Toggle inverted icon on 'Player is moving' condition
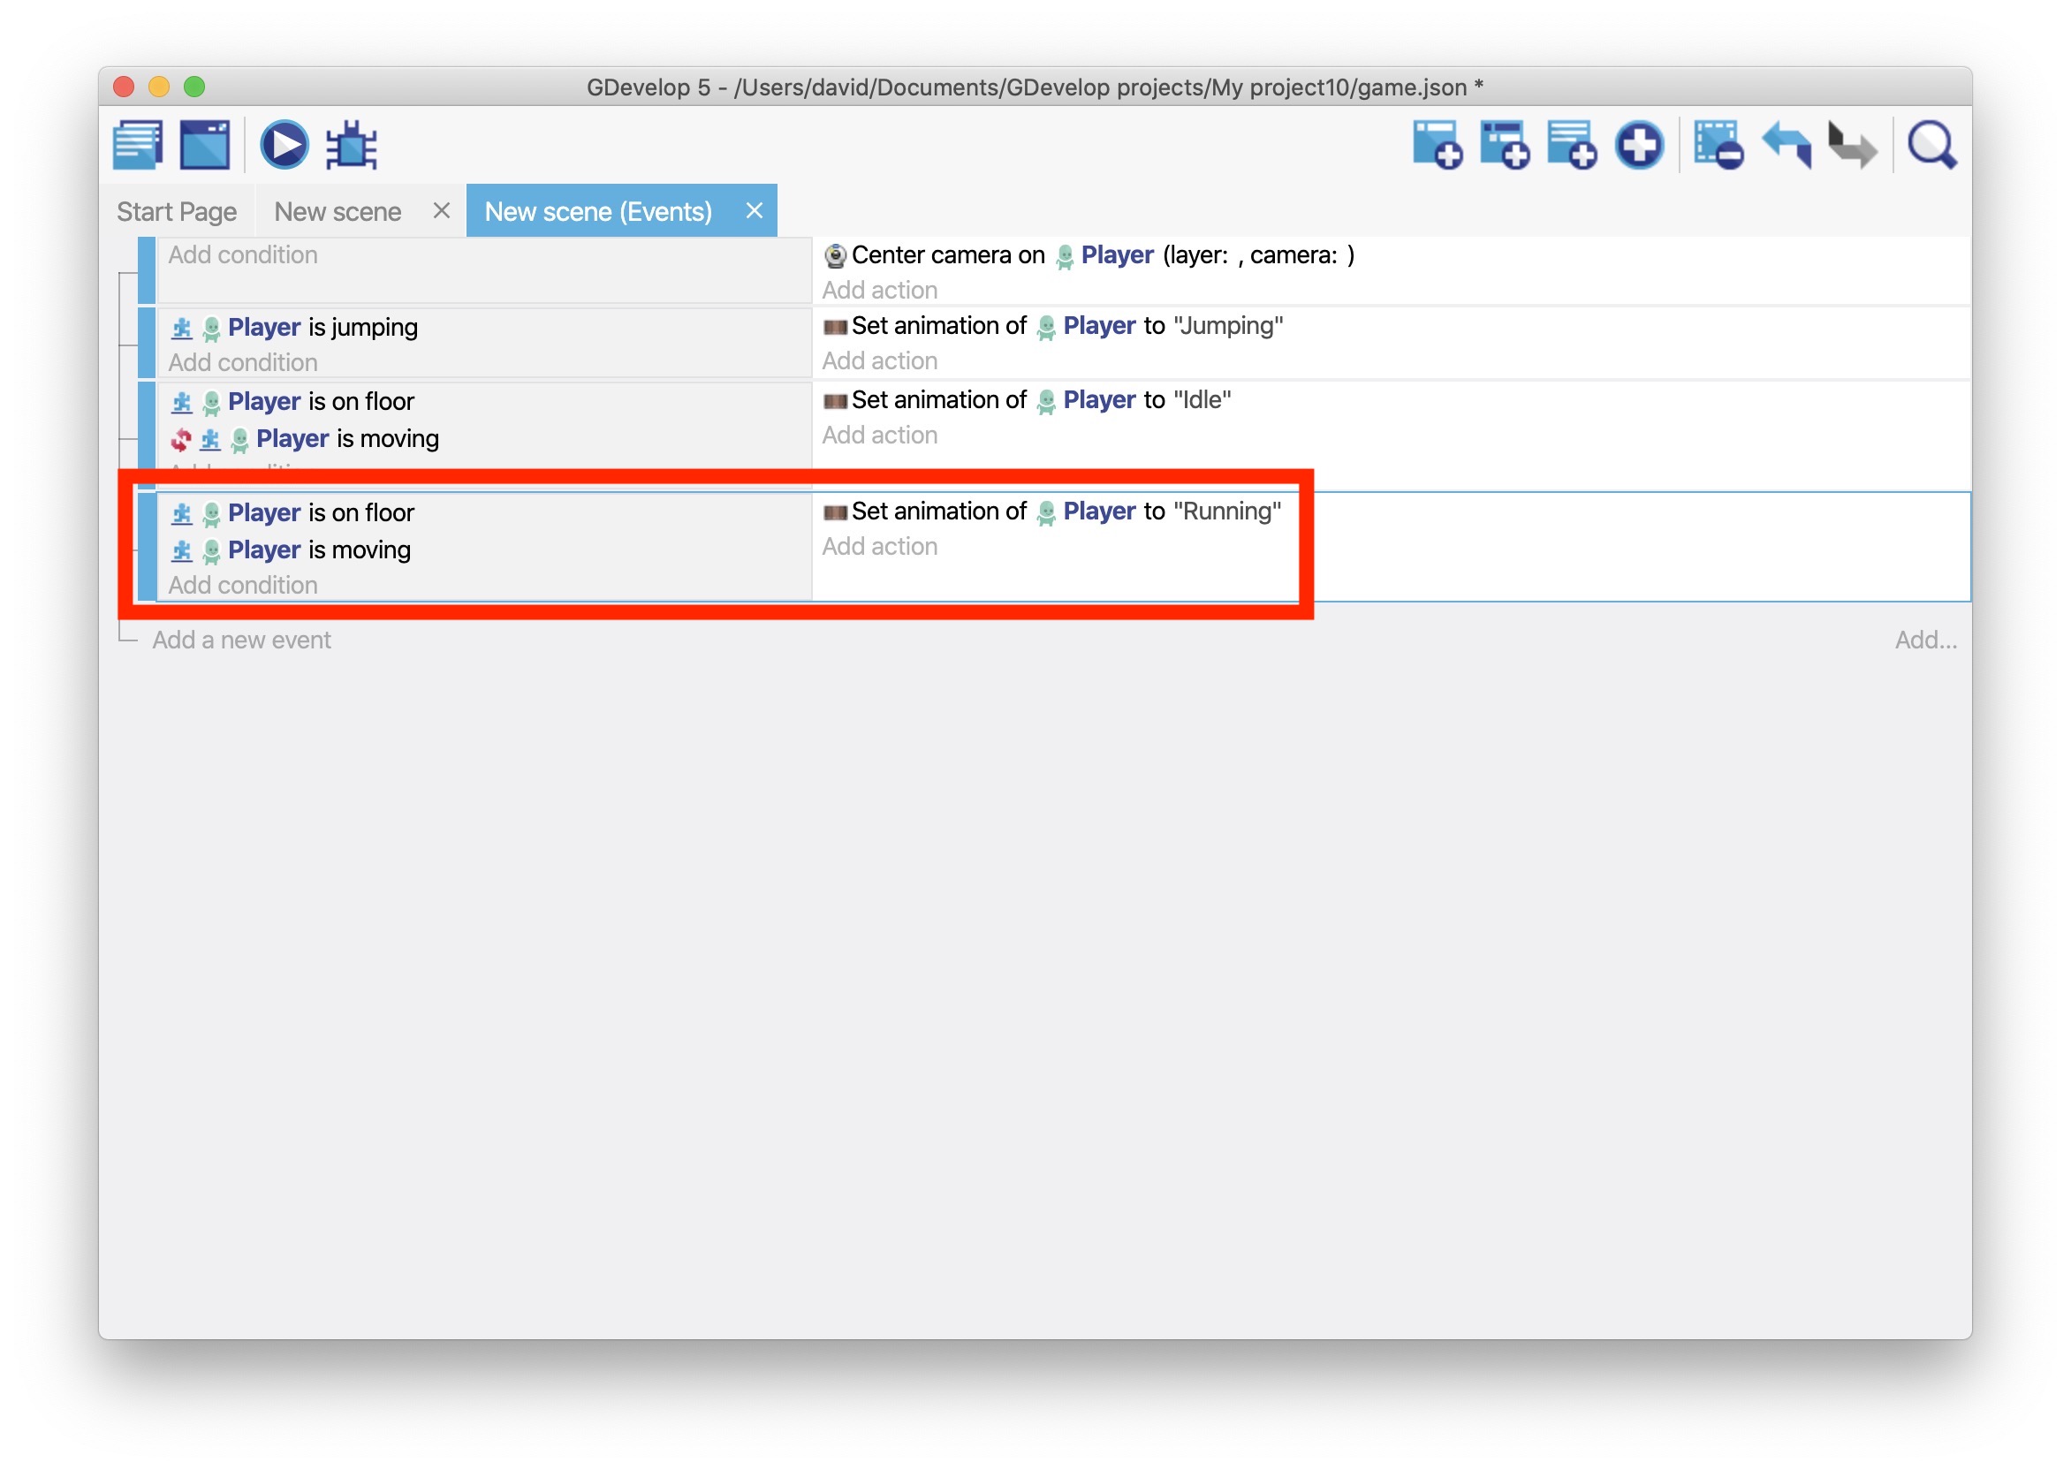Screen dimensions: 2071x1470 tap(181, 440)
